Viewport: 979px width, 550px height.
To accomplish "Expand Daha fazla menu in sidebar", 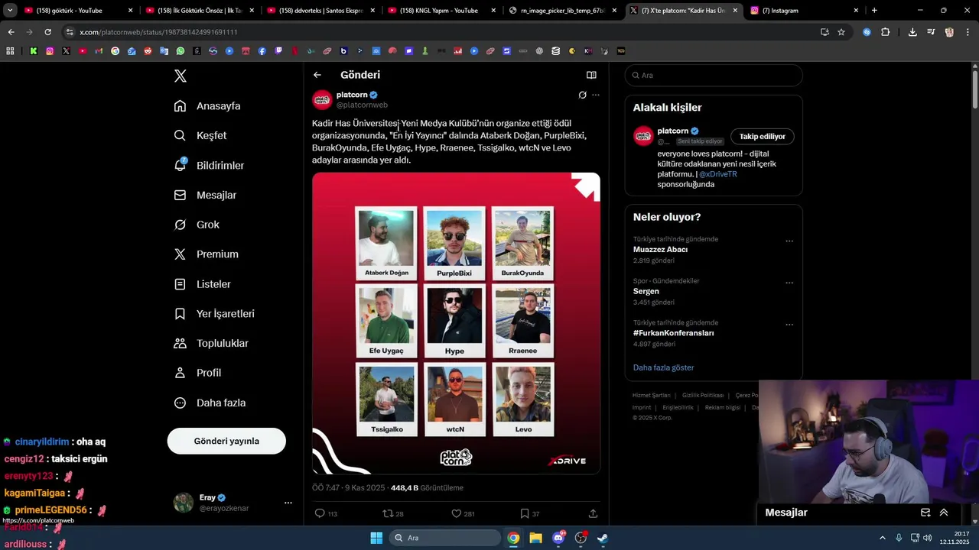I will (x=210, y=403).
